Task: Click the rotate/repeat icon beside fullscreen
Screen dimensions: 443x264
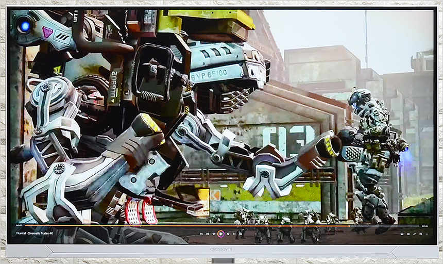Action: 420,234
